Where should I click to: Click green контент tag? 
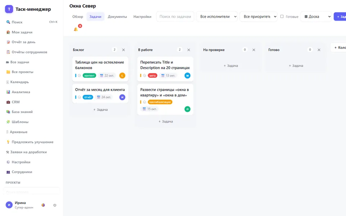(x=89, y=76)
